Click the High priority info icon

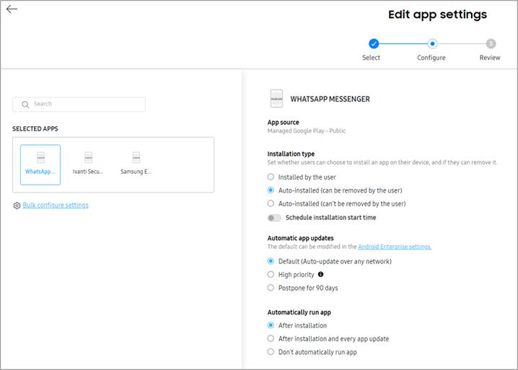pyautogui.click(x=320, y=274)
